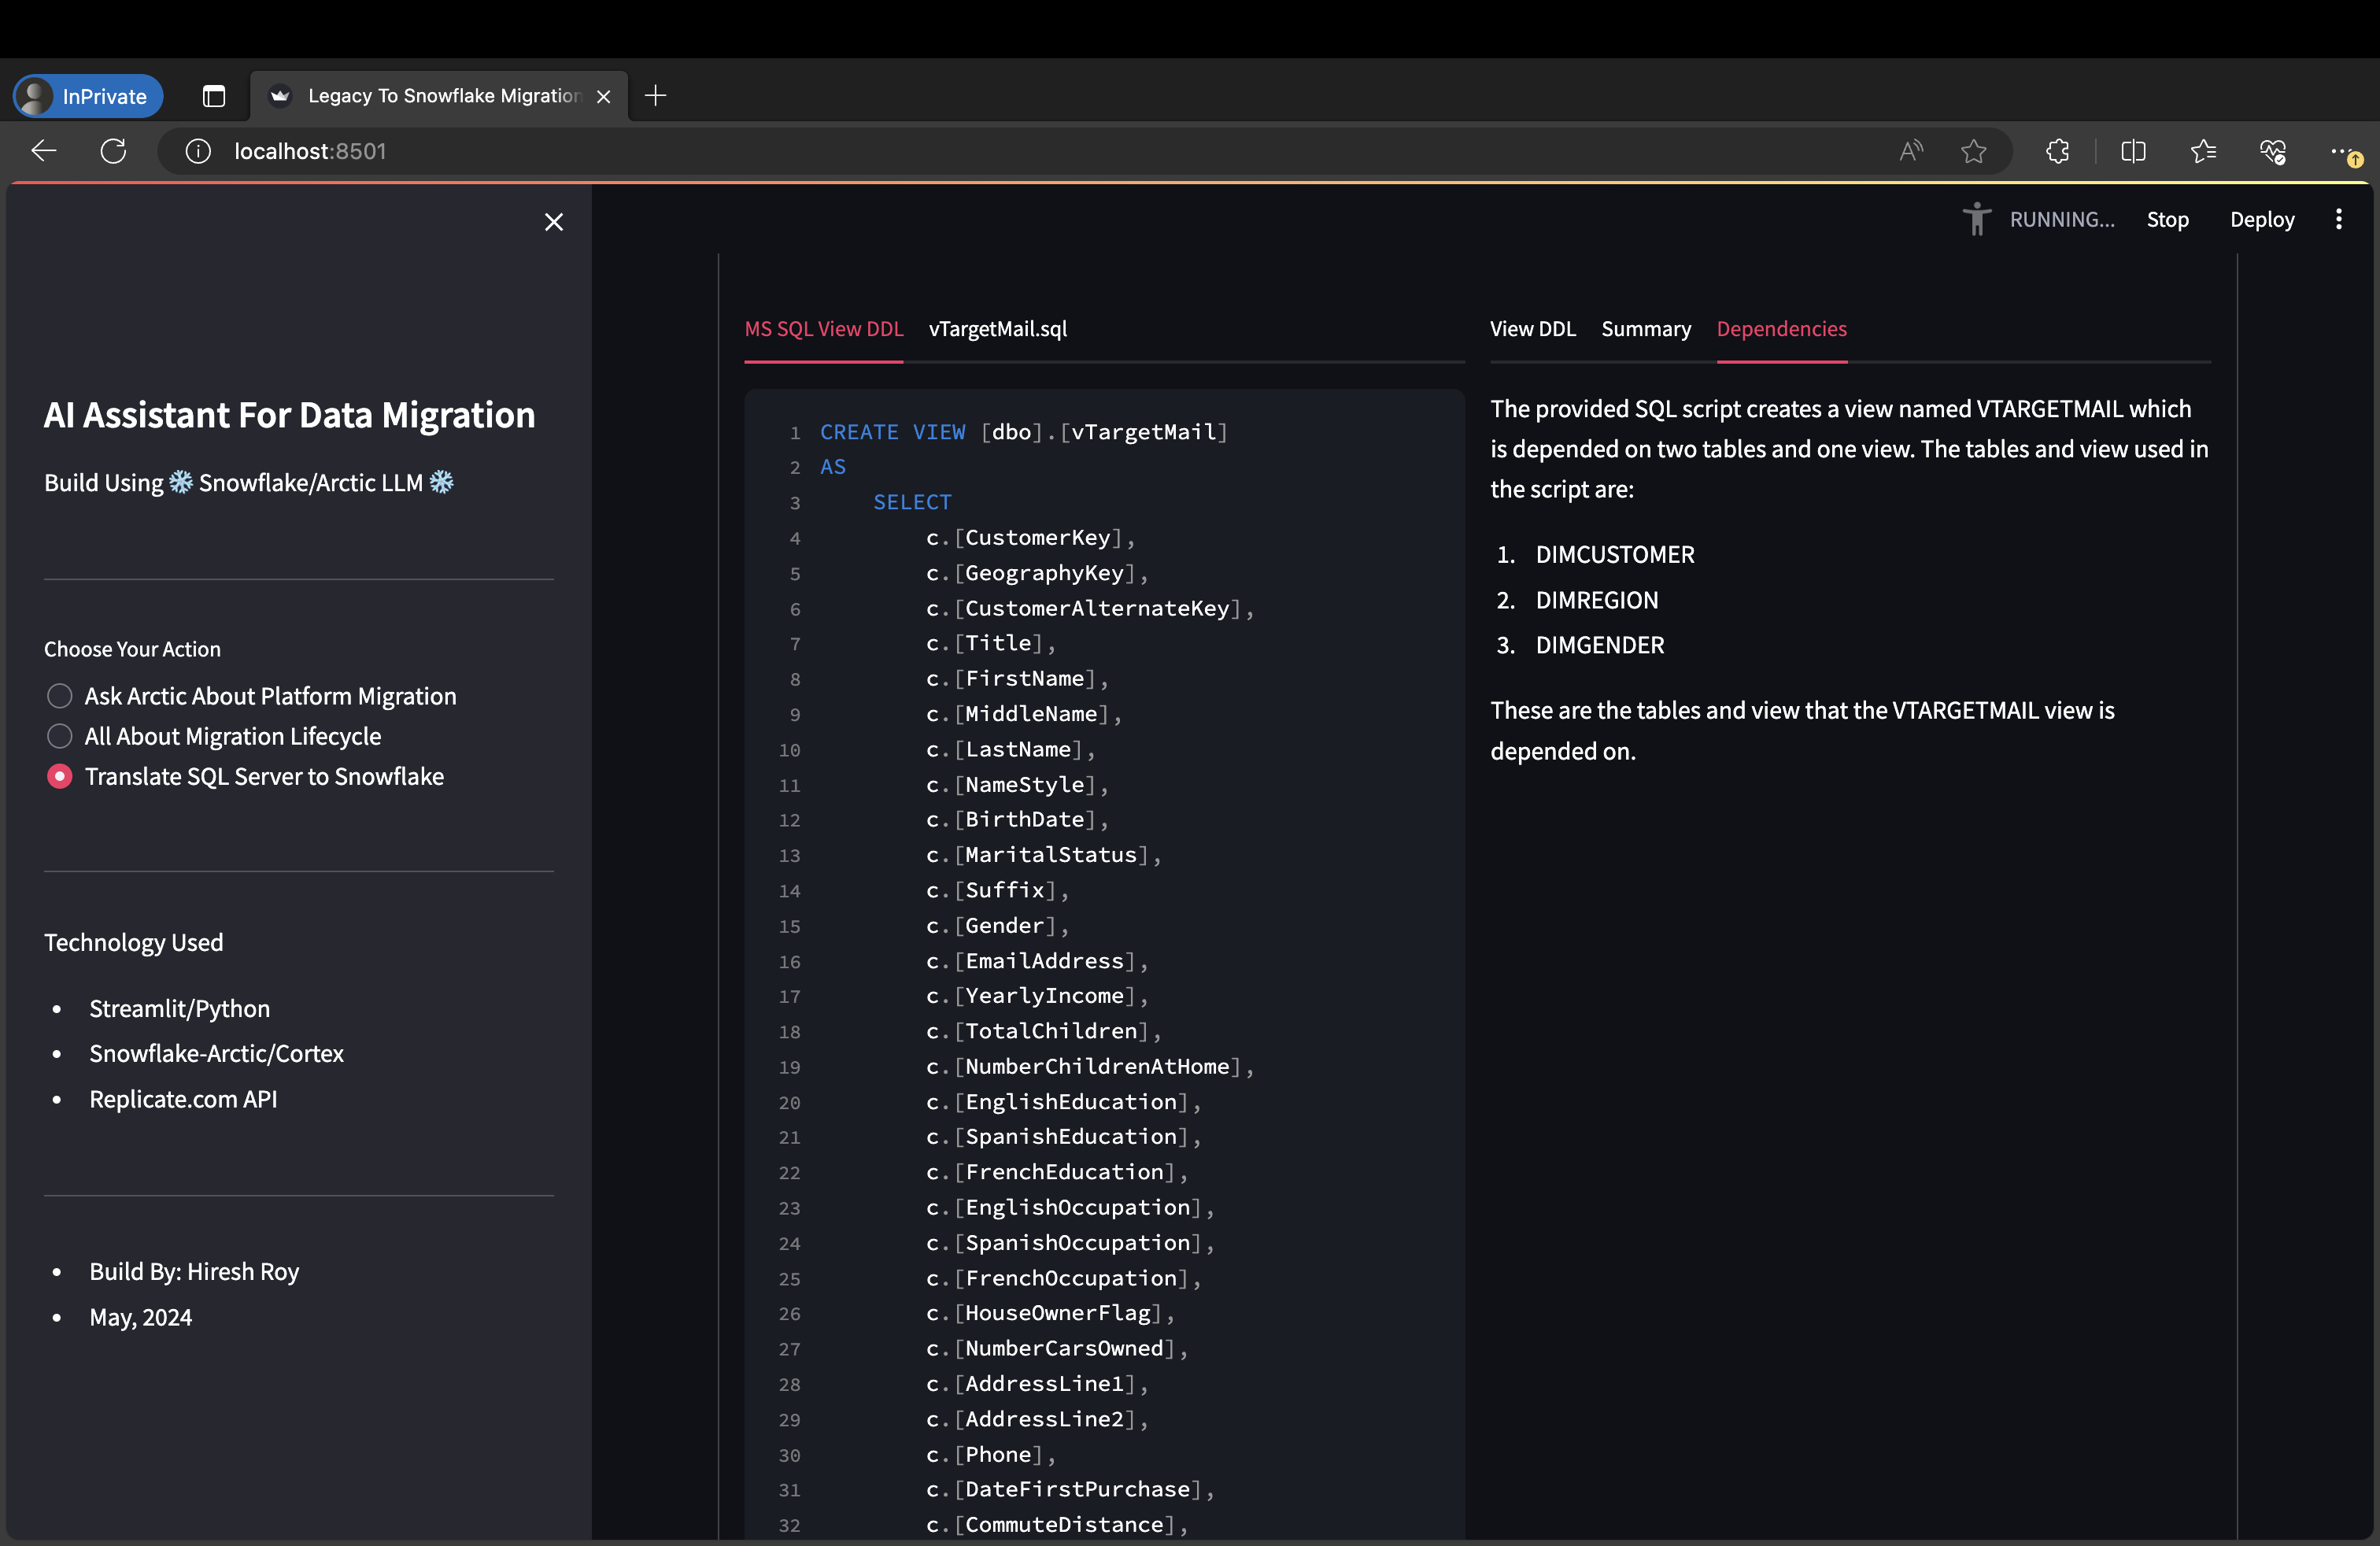Switch to the Summary tab
The width and height of the screenshot is (2380, 1546).
coord(1646,329)
